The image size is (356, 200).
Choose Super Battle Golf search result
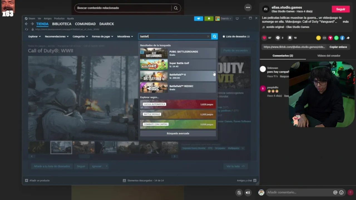(178, 64)
